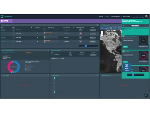Click cumulative risk circle in third diary row
Viewport: 150px width, 113px height.
[x=80, y=37]
